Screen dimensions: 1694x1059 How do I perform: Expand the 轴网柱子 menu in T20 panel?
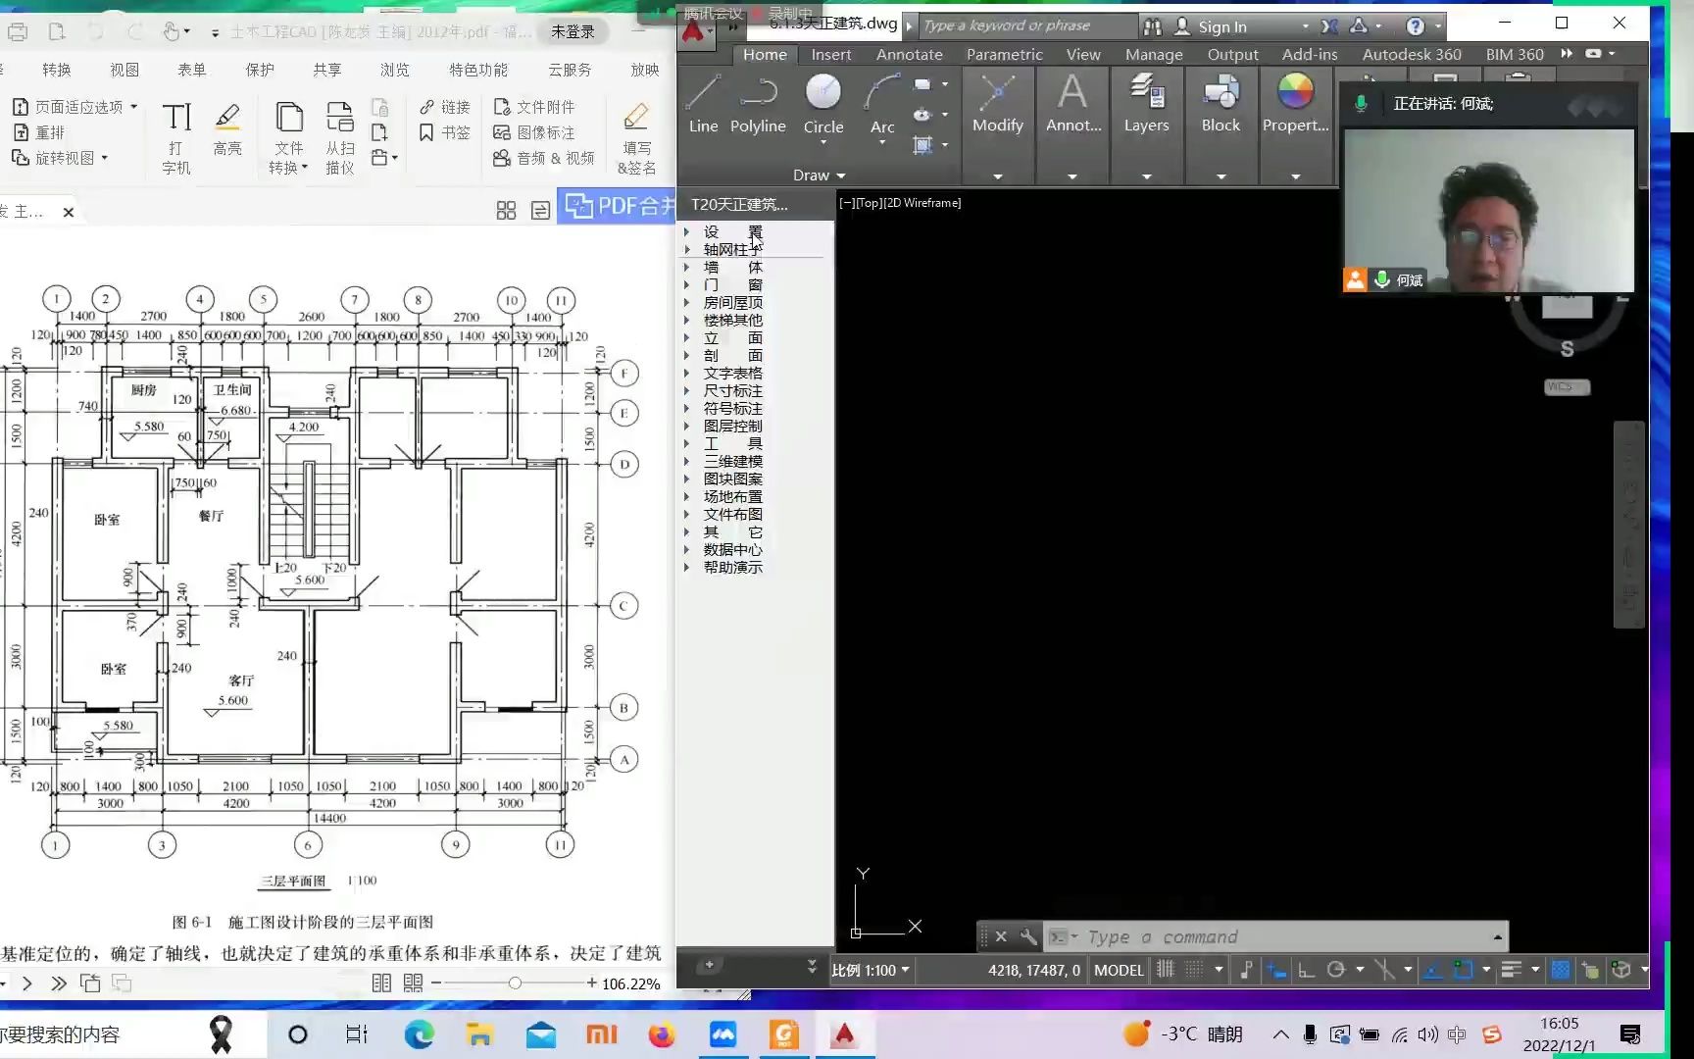pyautogui.click(x=732, y=250)
